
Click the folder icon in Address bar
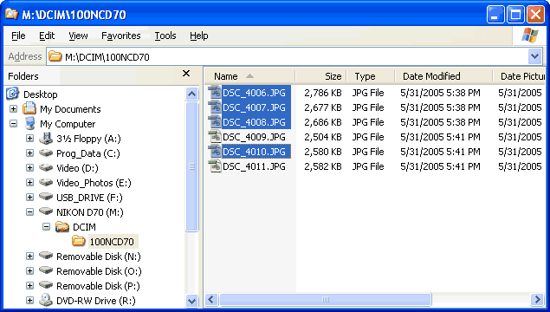point(55,56)
